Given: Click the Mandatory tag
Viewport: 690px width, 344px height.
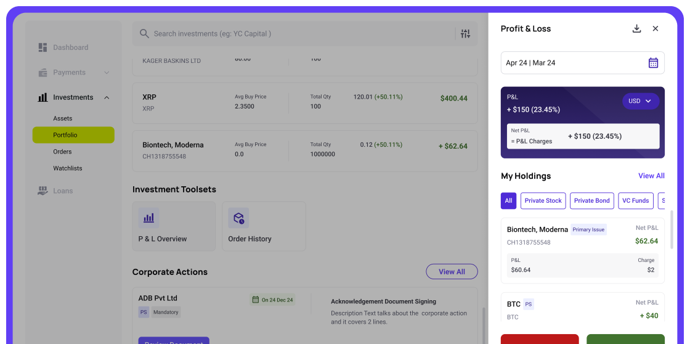Looking at the screenshot, I should click(x=166, y=313).
